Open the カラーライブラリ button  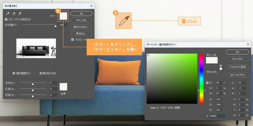point(237,75)
